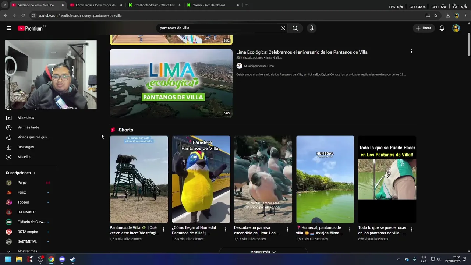The width and height of the screenshot is (471, 265).
Task: Open DOTA empire subscription channel
Action: 27,232
